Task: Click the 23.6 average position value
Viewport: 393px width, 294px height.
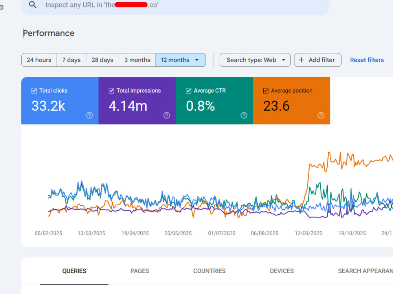Action: tap(276, 106)
